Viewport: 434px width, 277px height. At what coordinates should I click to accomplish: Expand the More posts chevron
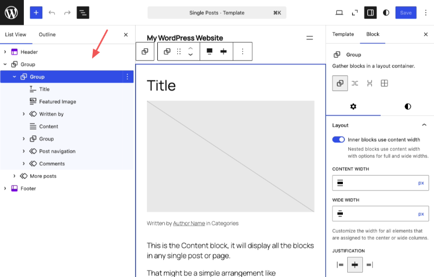click(x=15, y=176)
